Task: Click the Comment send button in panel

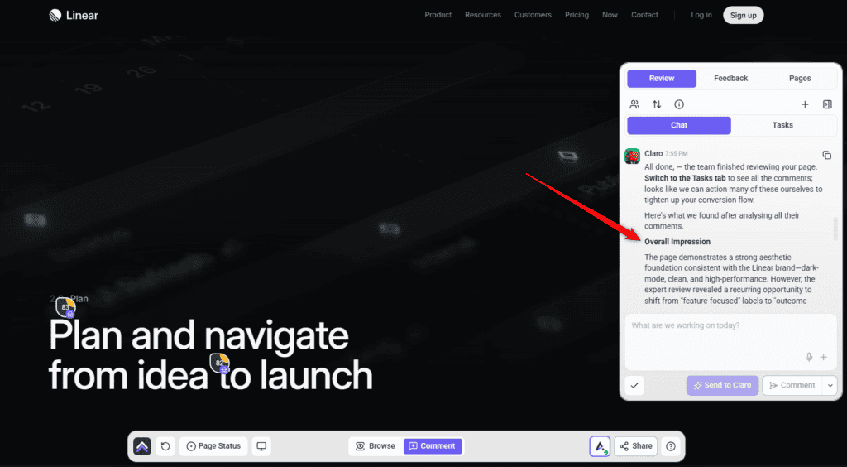Action: point(792,385)
